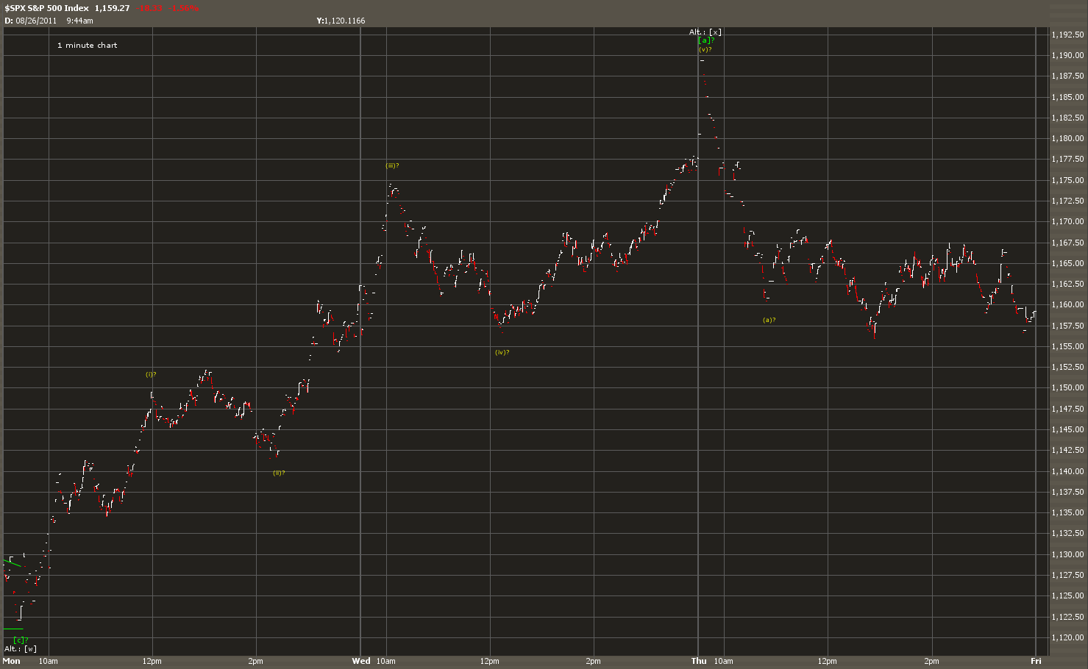Click the 1,187.50 price axis label
Image resolution: width=1088 pixels, height=669 pixels.
coord(1068,76)
